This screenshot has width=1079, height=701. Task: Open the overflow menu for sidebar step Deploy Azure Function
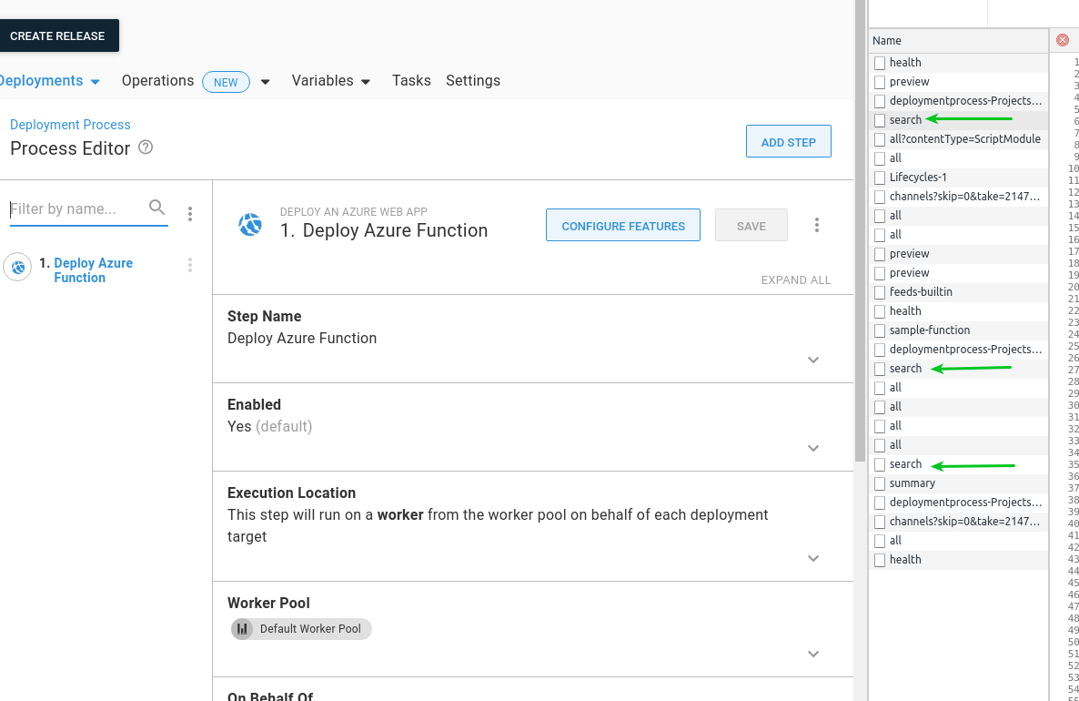(190, 265)
